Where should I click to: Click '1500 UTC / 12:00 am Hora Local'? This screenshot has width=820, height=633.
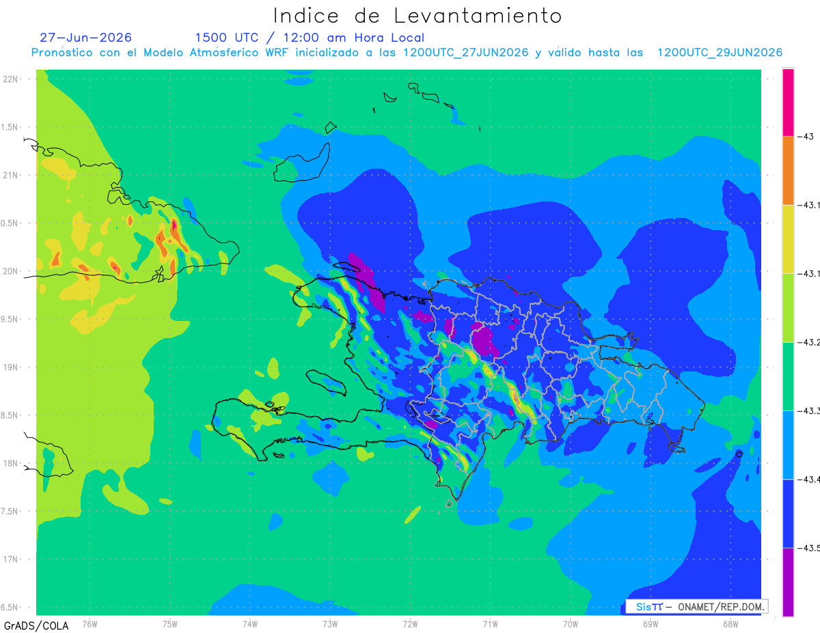pos(310,38)
